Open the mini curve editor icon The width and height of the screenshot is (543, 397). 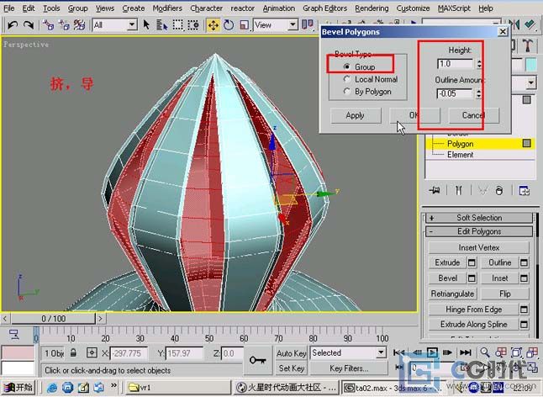pyautogui.click(x=13, y=334)
